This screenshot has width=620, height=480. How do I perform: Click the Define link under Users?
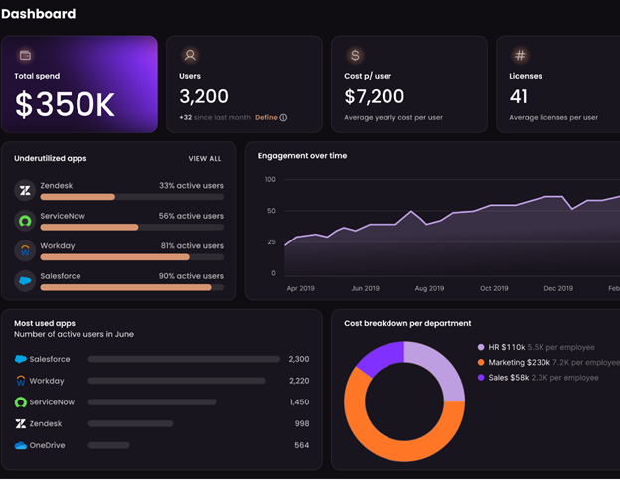pos(265,117)
